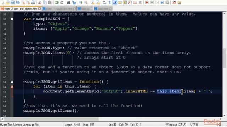Toggle show all characters pilcrow icon
Screen dimensions: 227x127
pos(110,2)
